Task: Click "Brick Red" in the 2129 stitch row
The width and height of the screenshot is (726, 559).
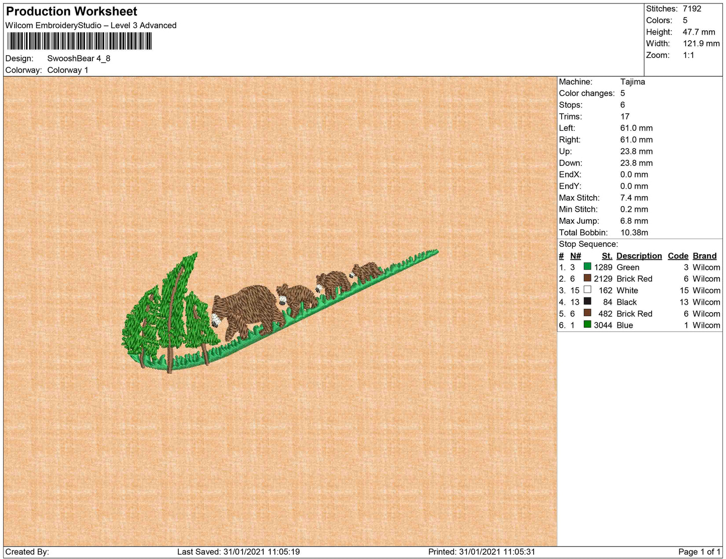Action: (x=635, y=278)
